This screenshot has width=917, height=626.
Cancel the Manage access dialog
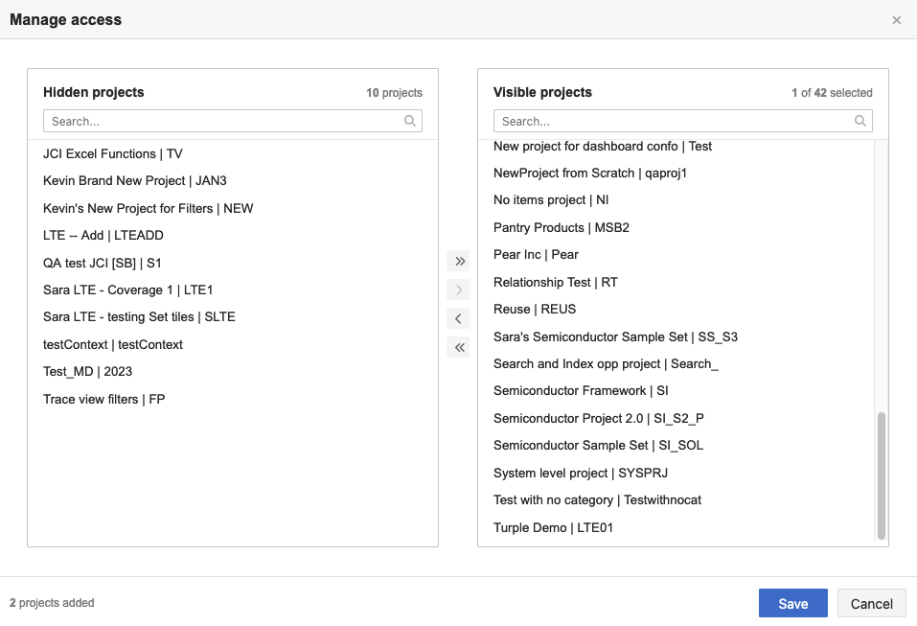(x=871, y=603)
